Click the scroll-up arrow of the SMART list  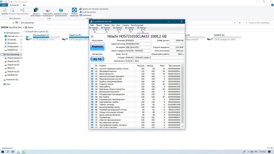coord(182,65)
